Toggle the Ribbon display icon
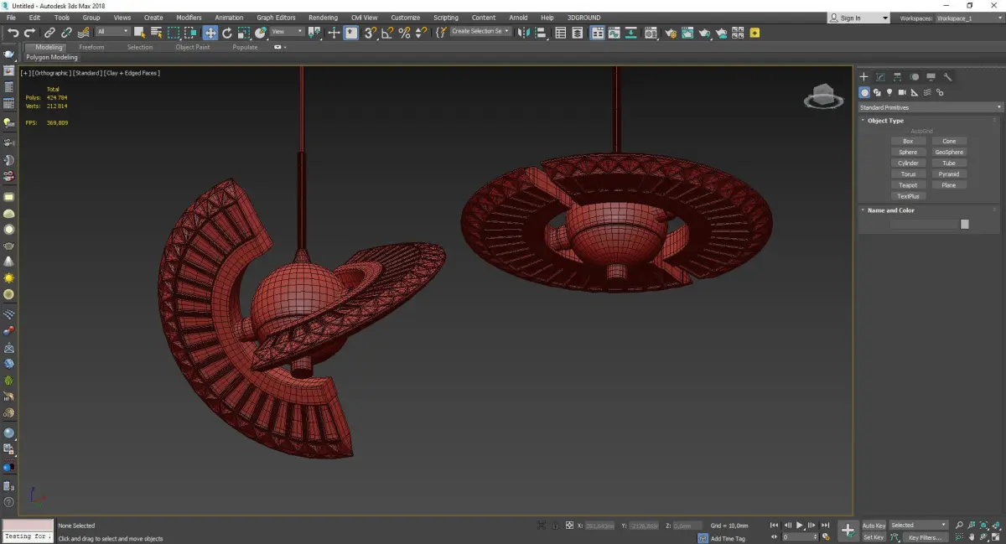Image resolution: width=1006 pixels, height=544 pixels. pos(596,33)
